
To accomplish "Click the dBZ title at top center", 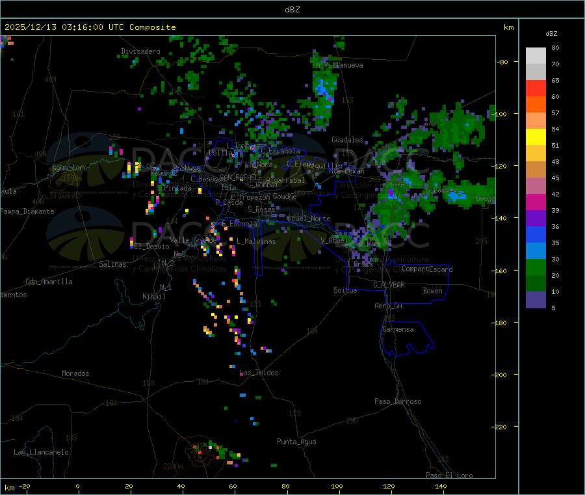I will tap(292, 10).
